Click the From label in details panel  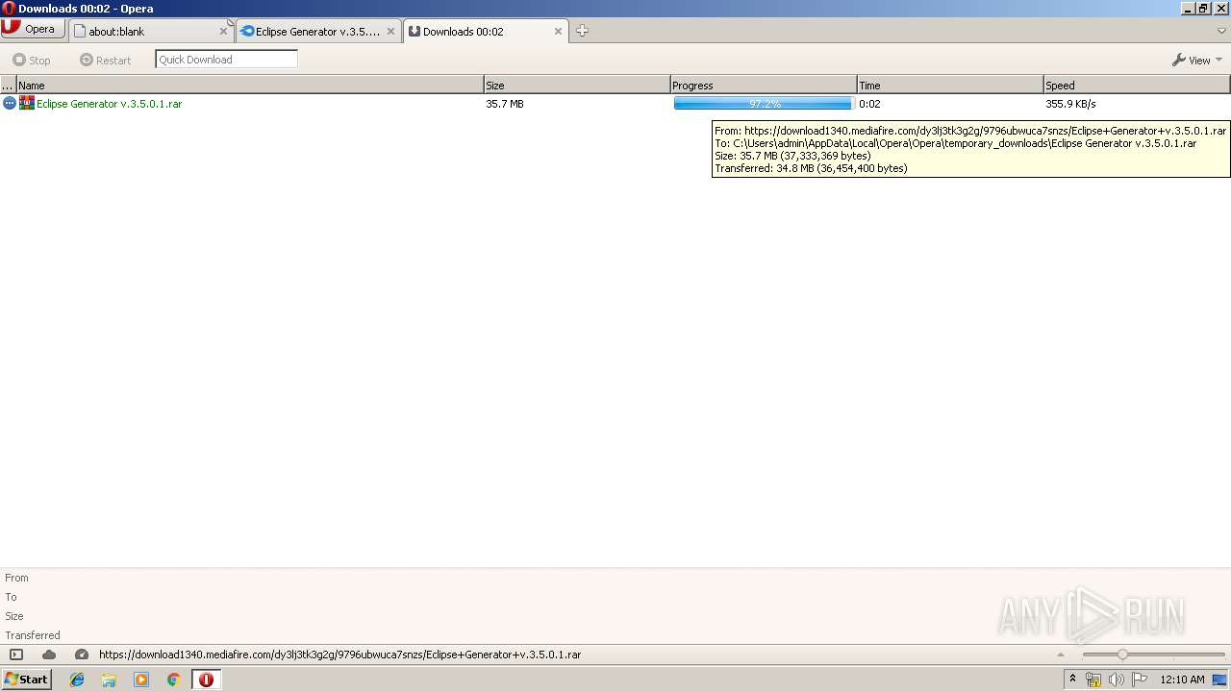pos(16,578)
